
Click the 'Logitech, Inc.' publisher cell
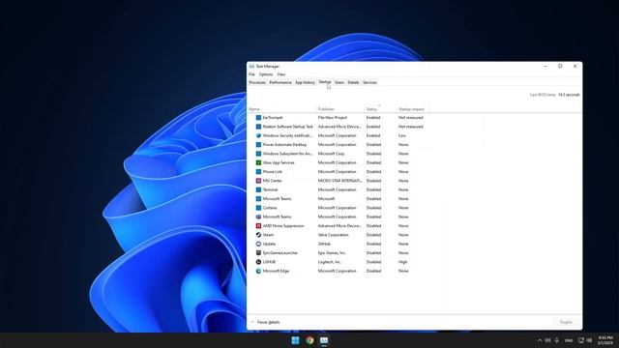click(330, 262)
